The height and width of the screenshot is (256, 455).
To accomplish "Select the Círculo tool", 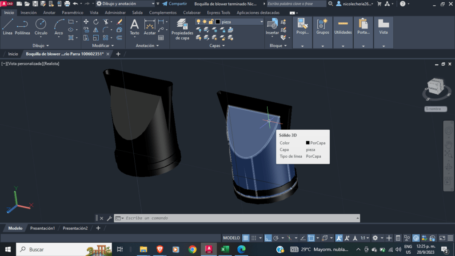I will coord(41,27).
